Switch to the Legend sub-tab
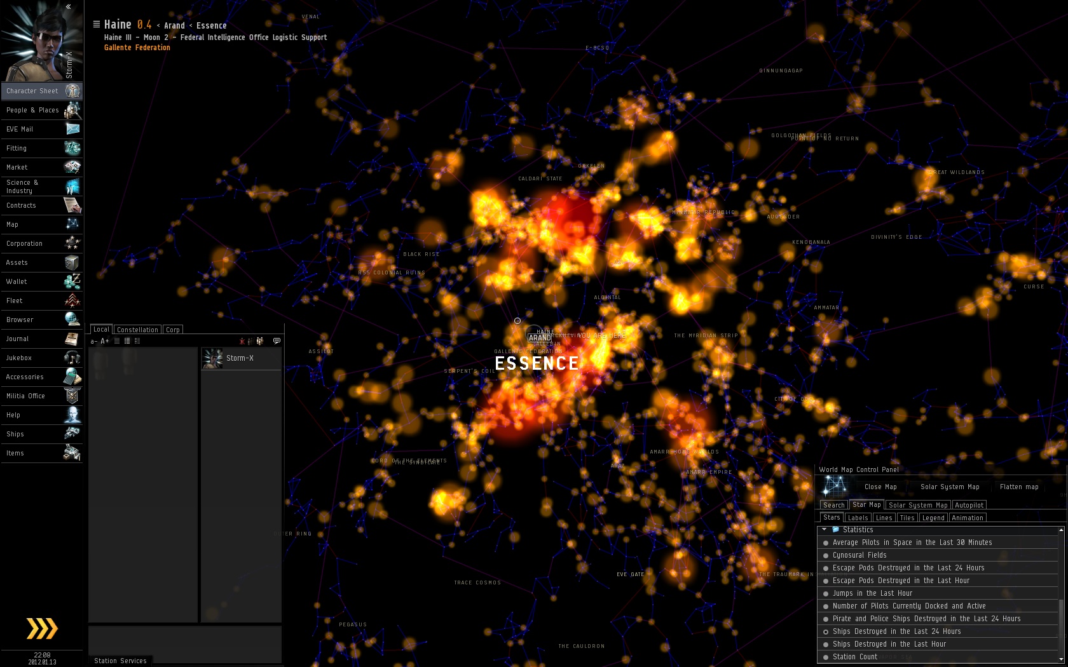 (x=933, y=518)
